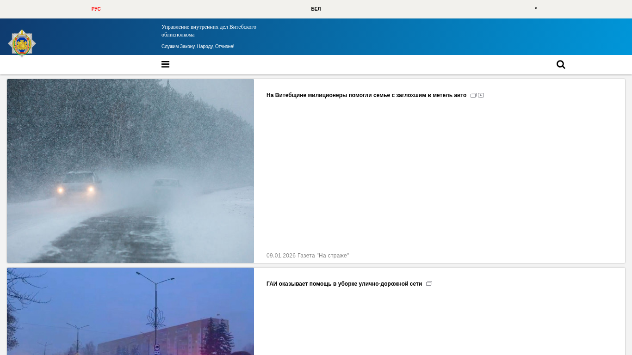Viewport: 632px width, 355px height.
Task: Switch language to РУС
Action: (96, 9)
